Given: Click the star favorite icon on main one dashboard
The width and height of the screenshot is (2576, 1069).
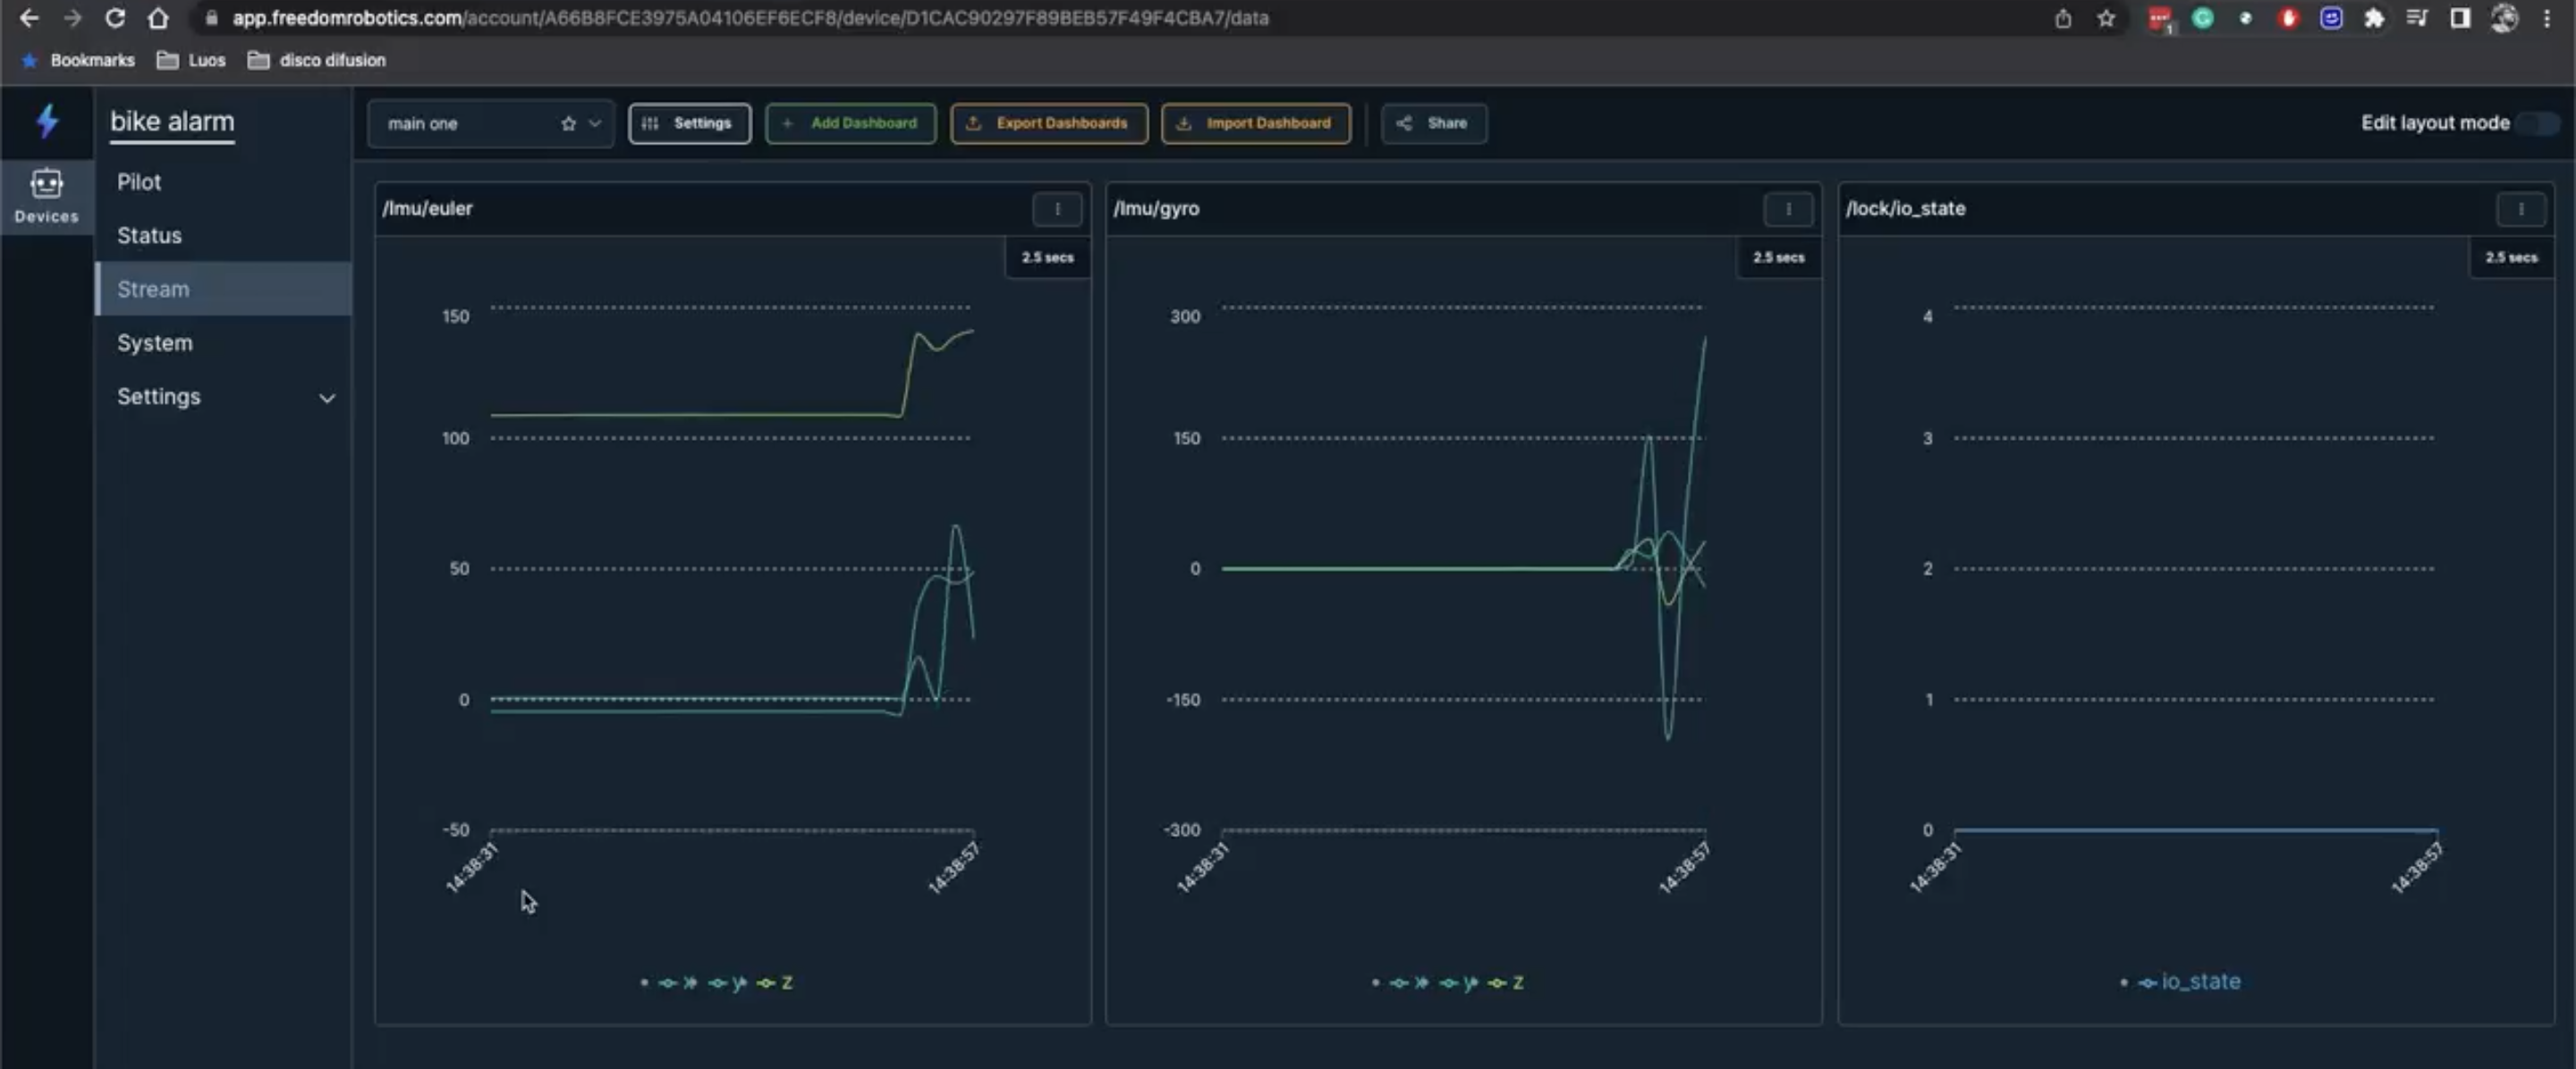Looking at the screenshot, I should click(x=568, y=124).
